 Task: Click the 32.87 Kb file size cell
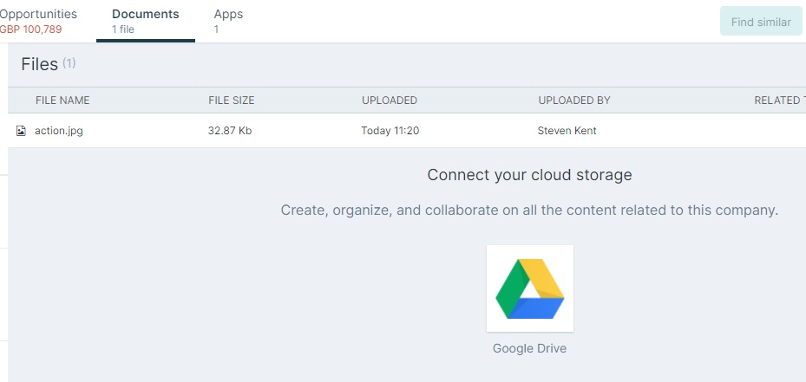pyautogui.click(x=230, y=131)
